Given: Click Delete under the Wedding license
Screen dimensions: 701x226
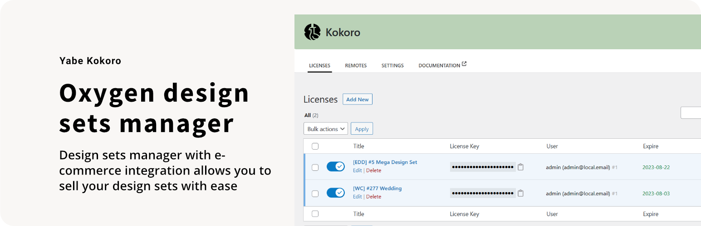Looking at the screenshot, I should pos(373,197).
